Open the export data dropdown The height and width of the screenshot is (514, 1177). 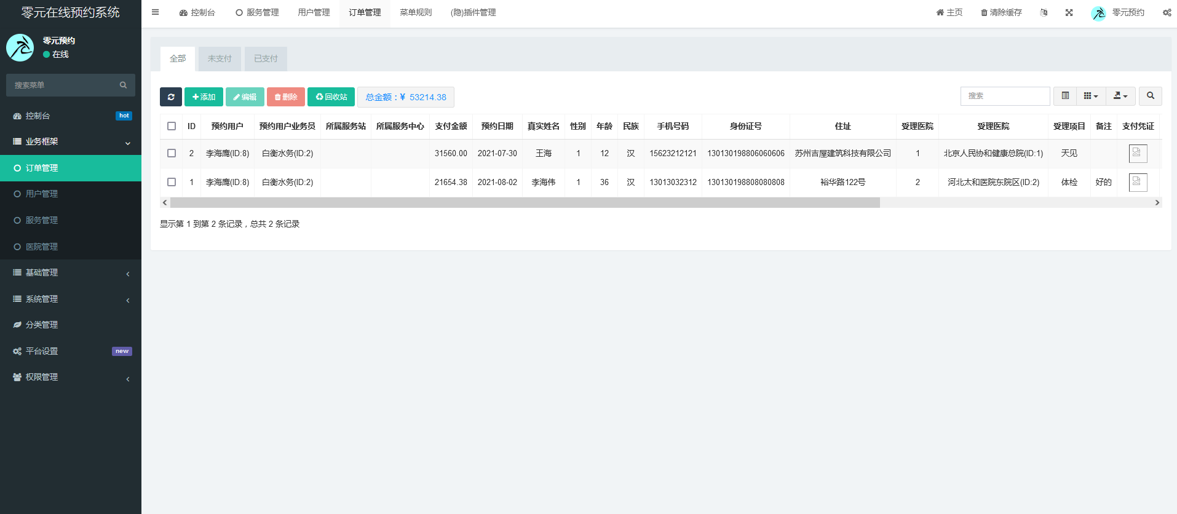coord(1120,96)
